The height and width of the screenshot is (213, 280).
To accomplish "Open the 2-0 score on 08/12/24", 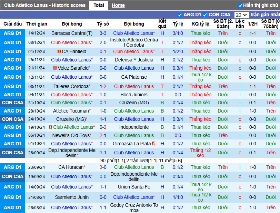I will [x=103, y=42].
